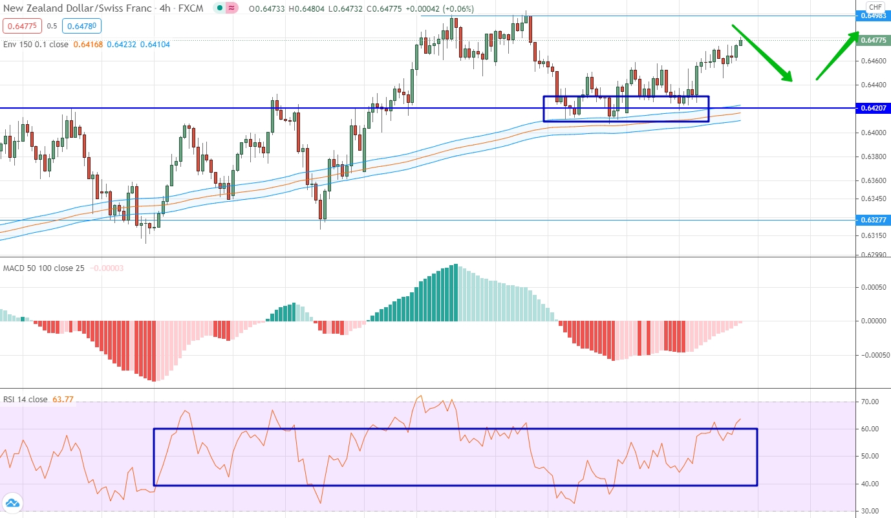Click the dark blue 0.64207 price axis label
This screenshot has width=891, height=518.
pos(874,108)
